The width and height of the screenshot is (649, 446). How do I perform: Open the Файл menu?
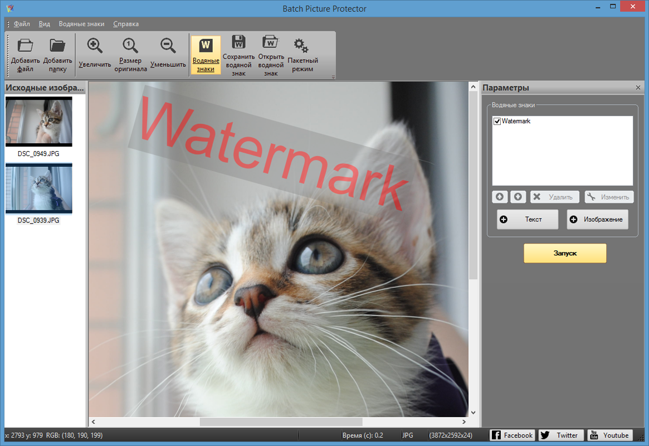tap(22, 24)
